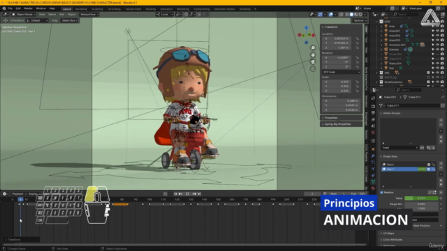Screen dimensions: 447x251
Task: Expand the Area.002 tree item
Action: click(x=381, y=36)
